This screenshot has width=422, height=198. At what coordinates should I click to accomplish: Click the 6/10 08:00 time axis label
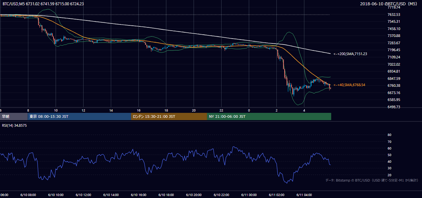point(29,195)
